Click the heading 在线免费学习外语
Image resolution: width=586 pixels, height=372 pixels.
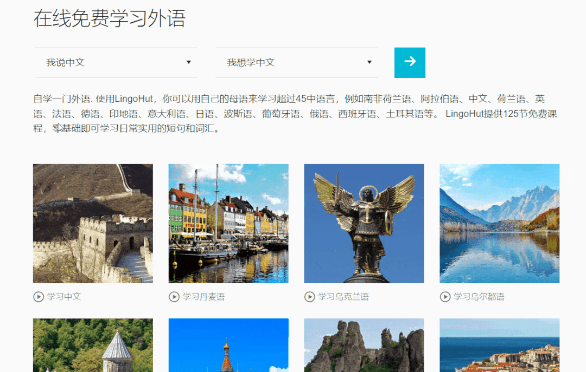(110, 18)
